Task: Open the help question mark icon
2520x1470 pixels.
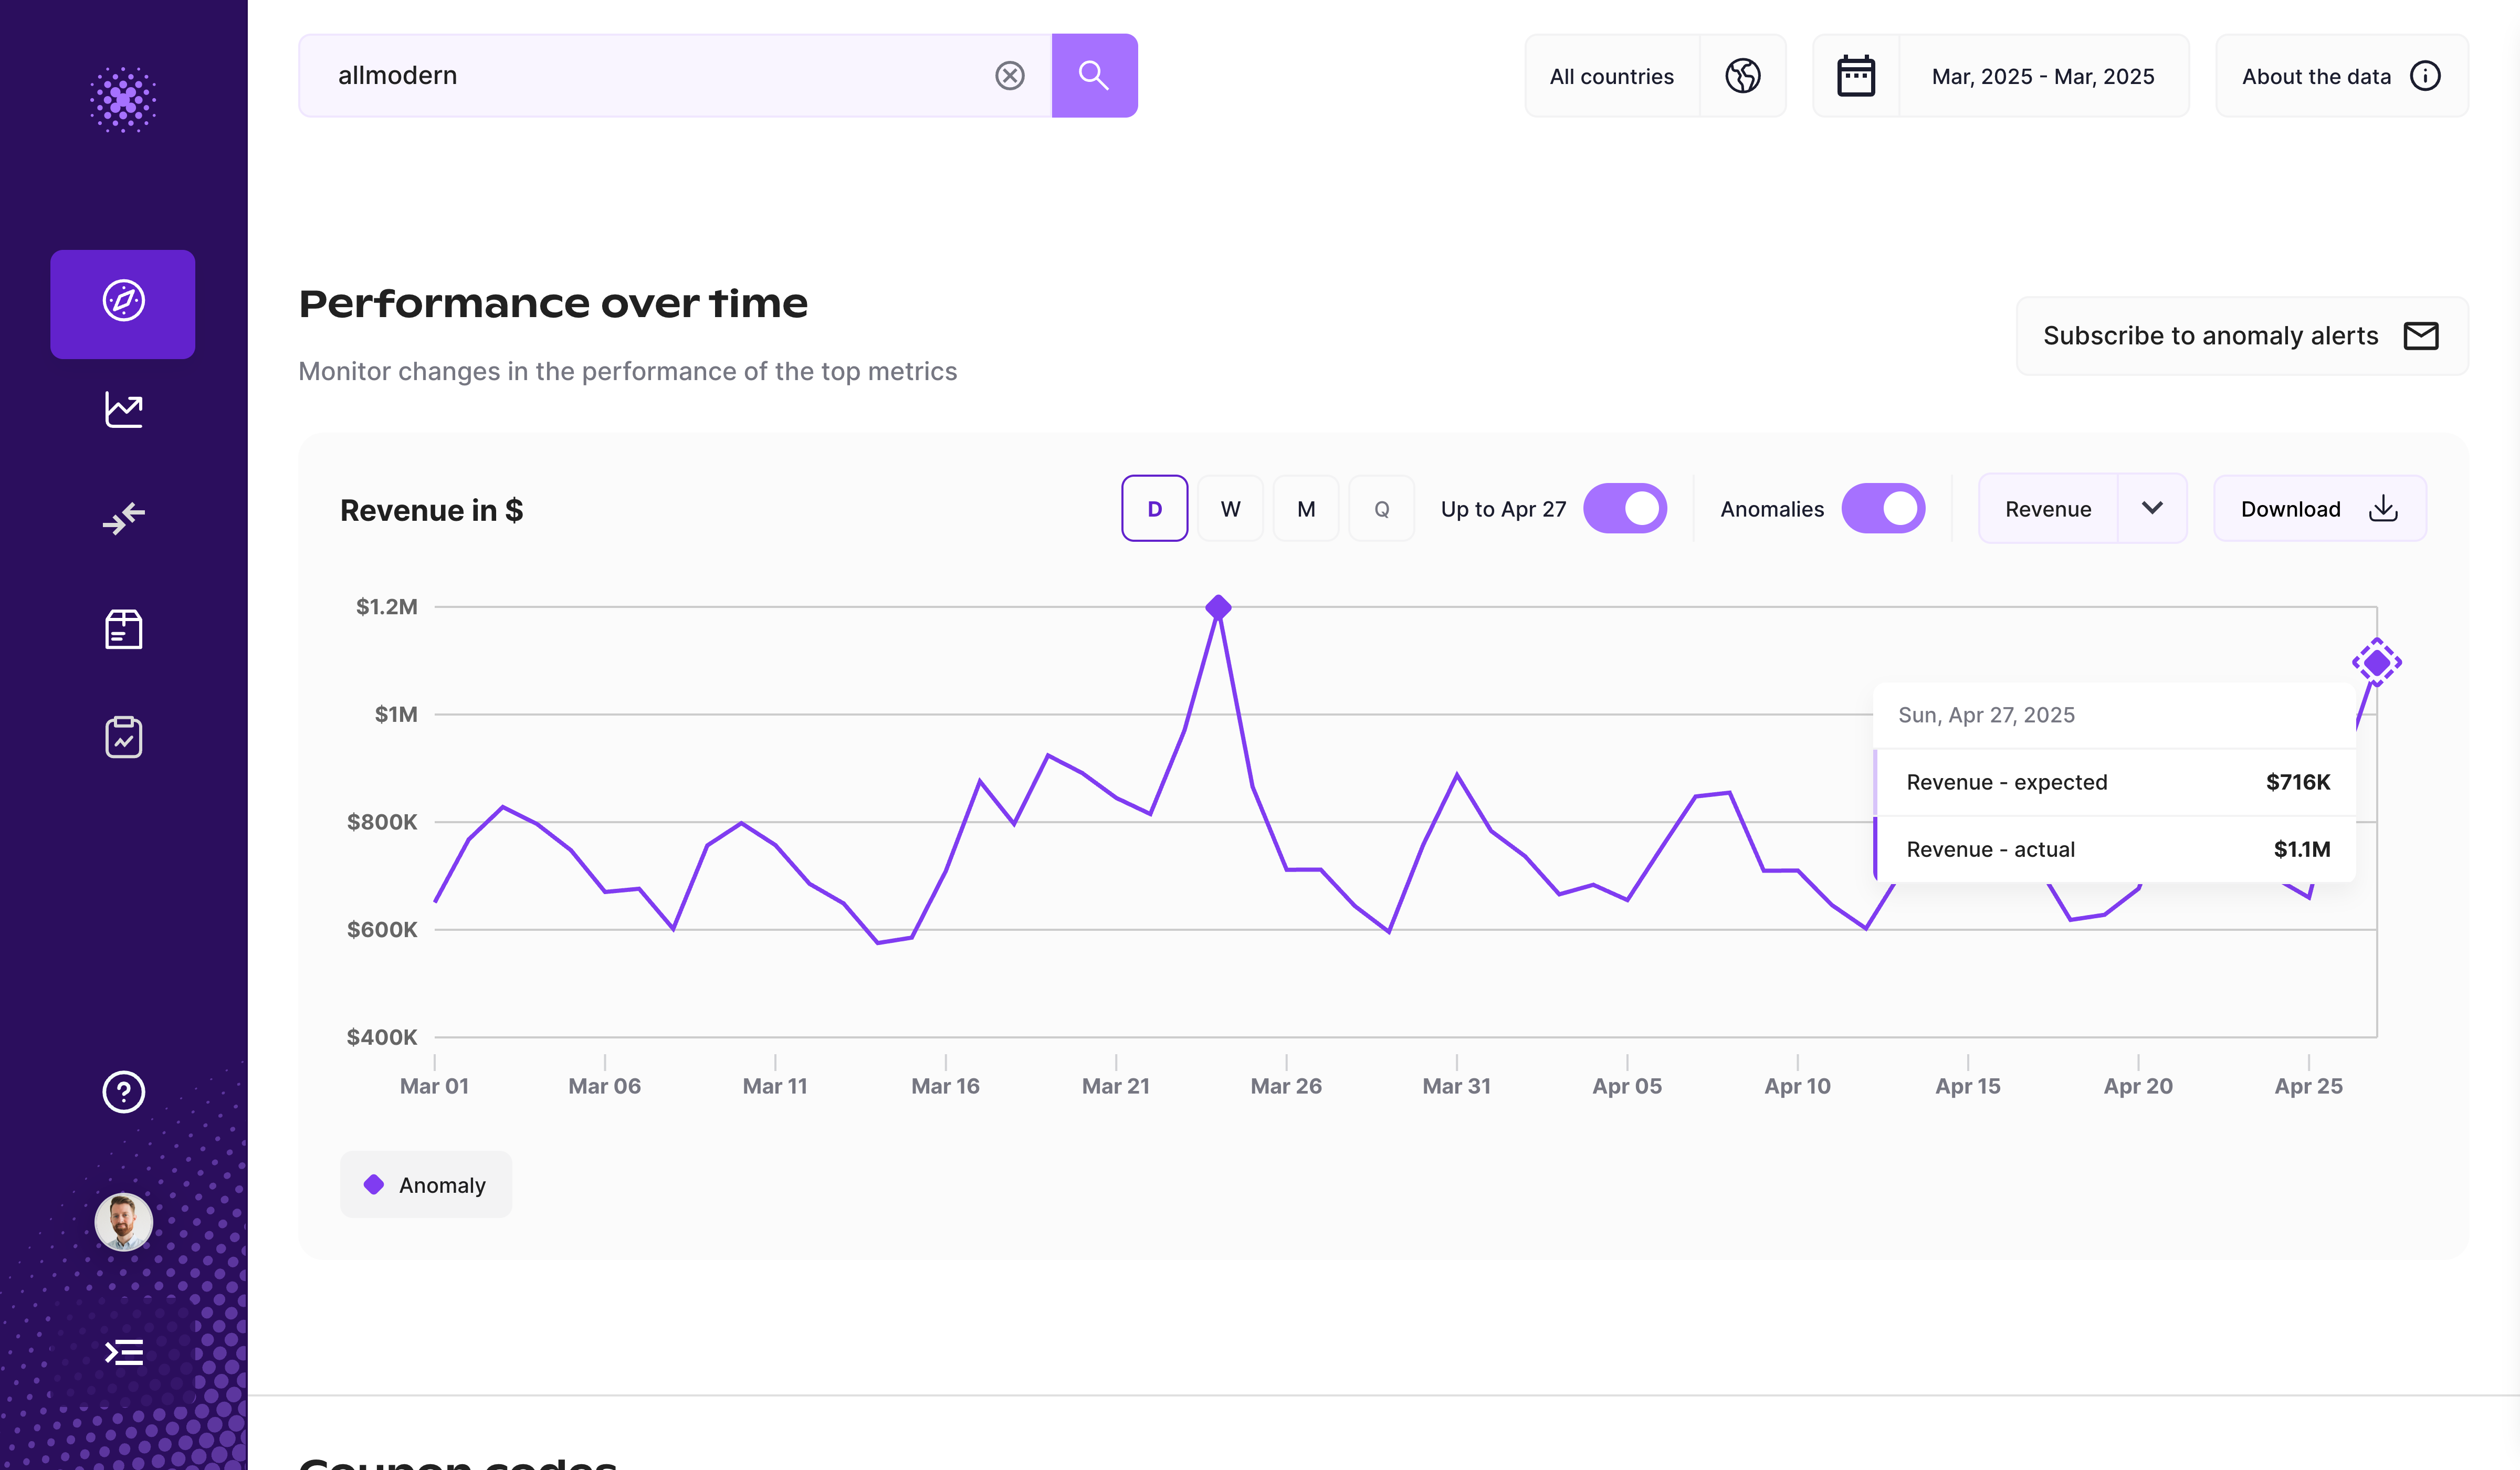Action: [123, 1091]
